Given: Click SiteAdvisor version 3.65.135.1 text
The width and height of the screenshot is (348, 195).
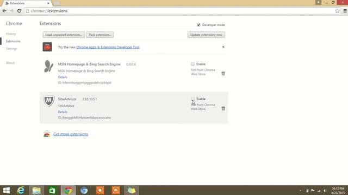Looking at the screenshot, I should (x=90, y=99).
